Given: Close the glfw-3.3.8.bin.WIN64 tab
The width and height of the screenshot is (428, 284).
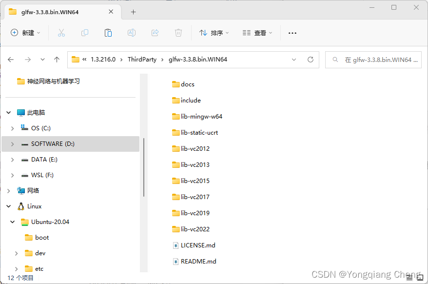Looking at the screenshot, I should (111, 12).
